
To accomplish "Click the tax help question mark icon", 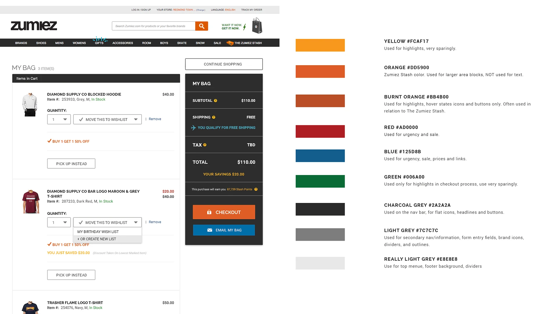I will click(x=205, y=145).
